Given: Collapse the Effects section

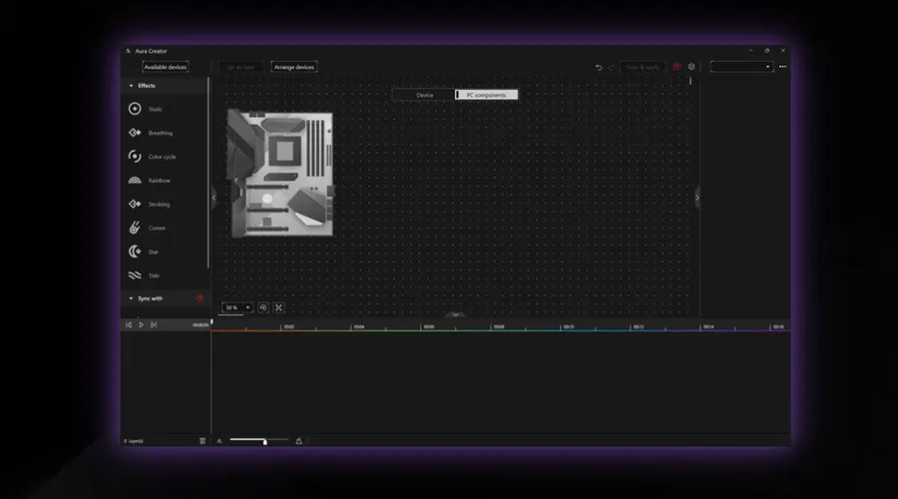Looking at the screenshot, I should pos(131,86).
